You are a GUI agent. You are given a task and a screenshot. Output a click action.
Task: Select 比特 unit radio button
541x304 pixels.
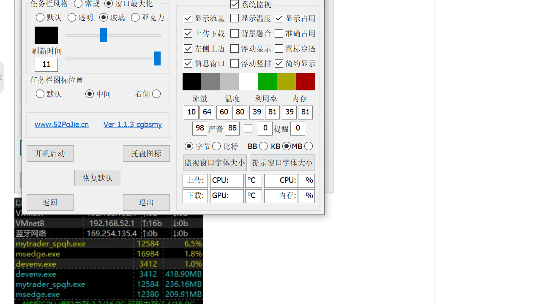(216, 146)
